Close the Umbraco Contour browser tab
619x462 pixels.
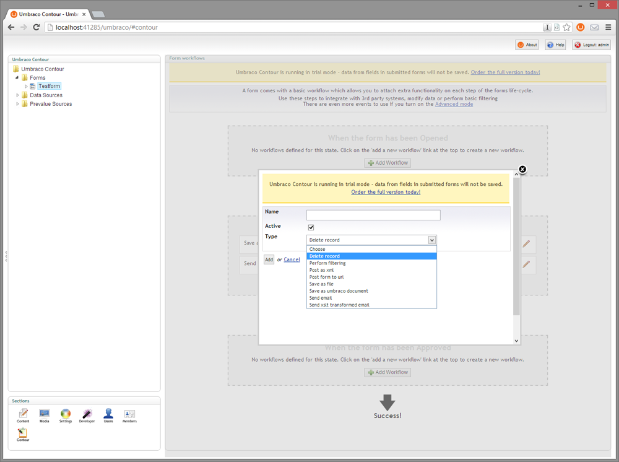point(84,14)
